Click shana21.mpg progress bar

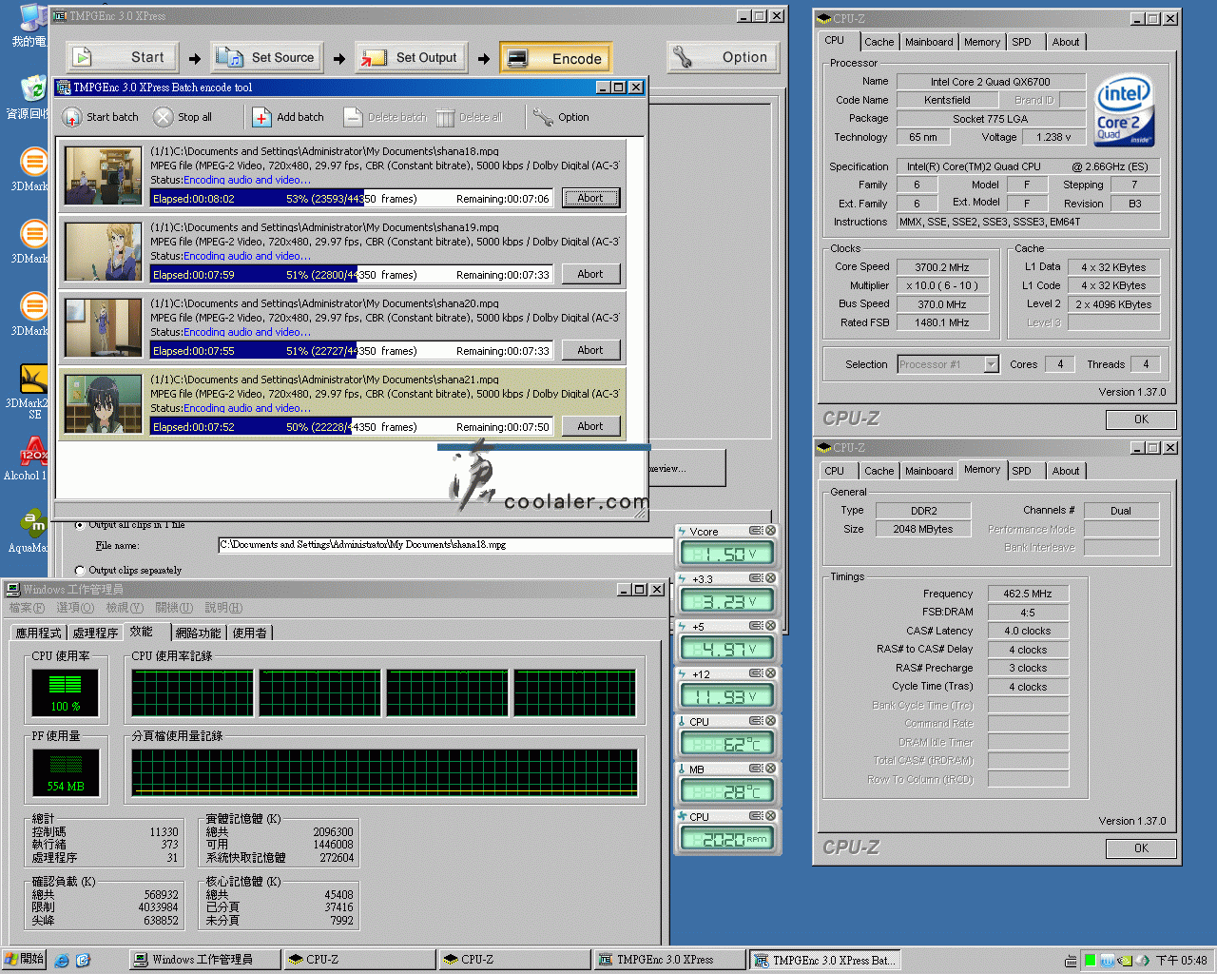pos(352,426)
